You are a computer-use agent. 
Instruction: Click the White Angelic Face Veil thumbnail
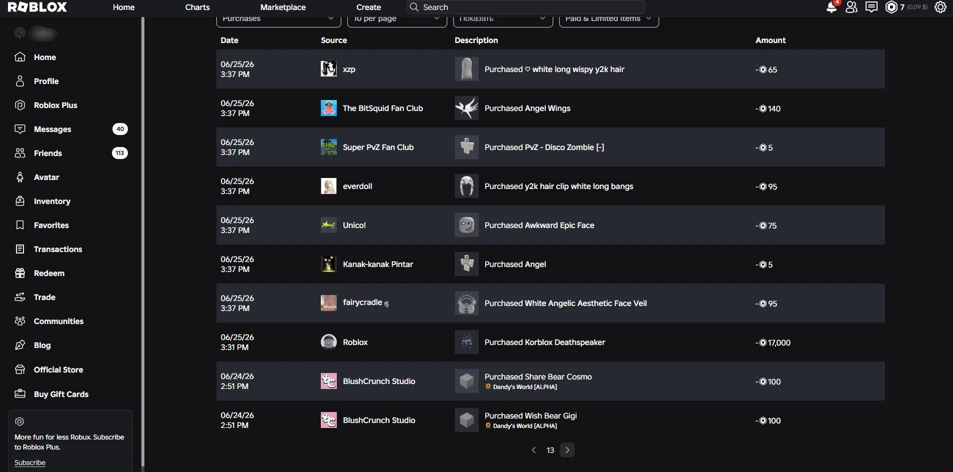pos(467,303)
